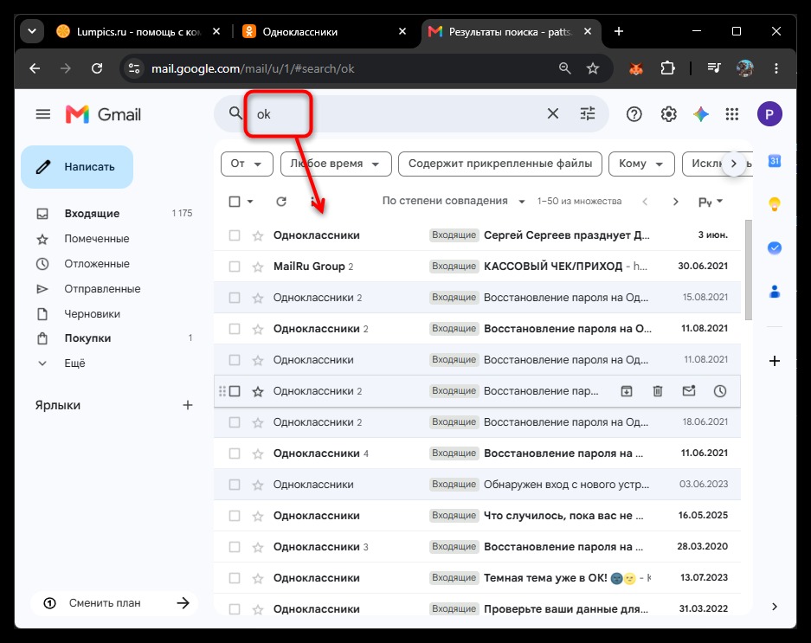Open the Support question mark icon
Screen dimensions: 811x643
[634, 114]
